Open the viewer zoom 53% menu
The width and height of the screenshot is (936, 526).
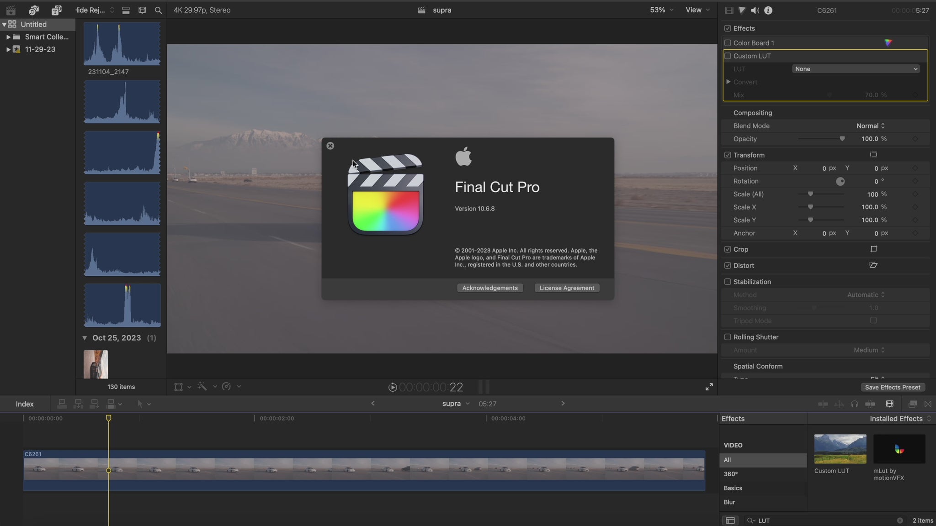tap(661, 10)
